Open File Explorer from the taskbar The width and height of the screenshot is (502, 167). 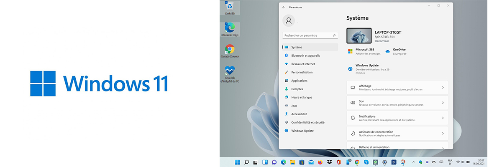[293, 162]
